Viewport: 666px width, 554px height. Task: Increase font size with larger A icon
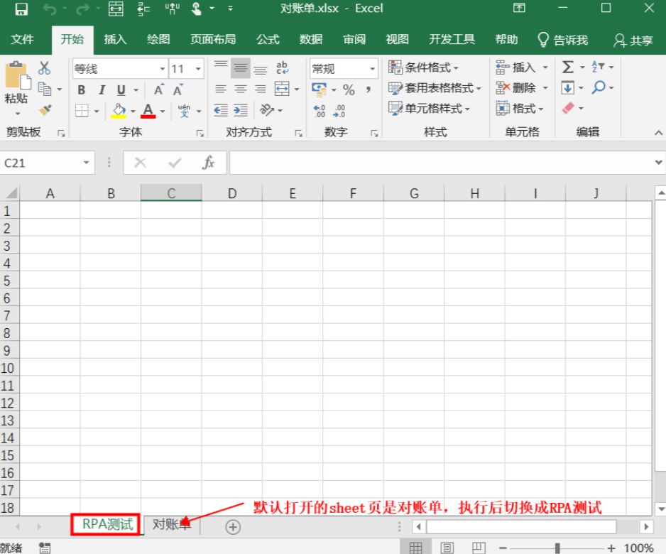[158, 90]
